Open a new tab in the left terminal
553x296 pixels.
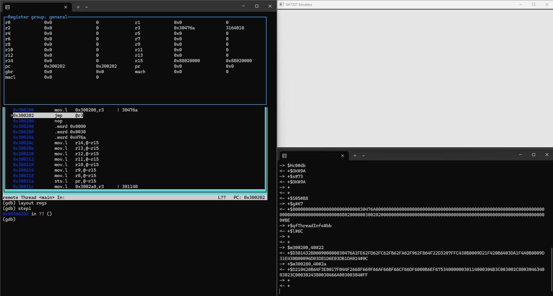(x=78, y=7)
